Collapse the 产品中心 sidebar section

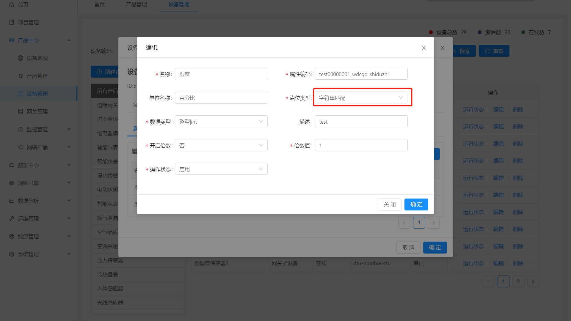pos(69,40)
